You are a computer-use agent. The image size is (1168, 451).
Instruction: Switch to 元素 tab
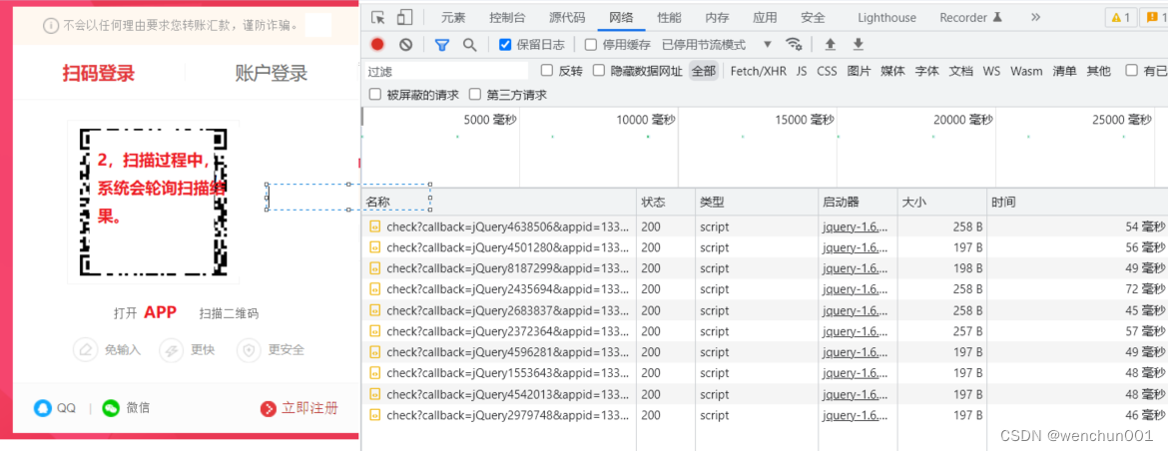[x=453, y=17]
